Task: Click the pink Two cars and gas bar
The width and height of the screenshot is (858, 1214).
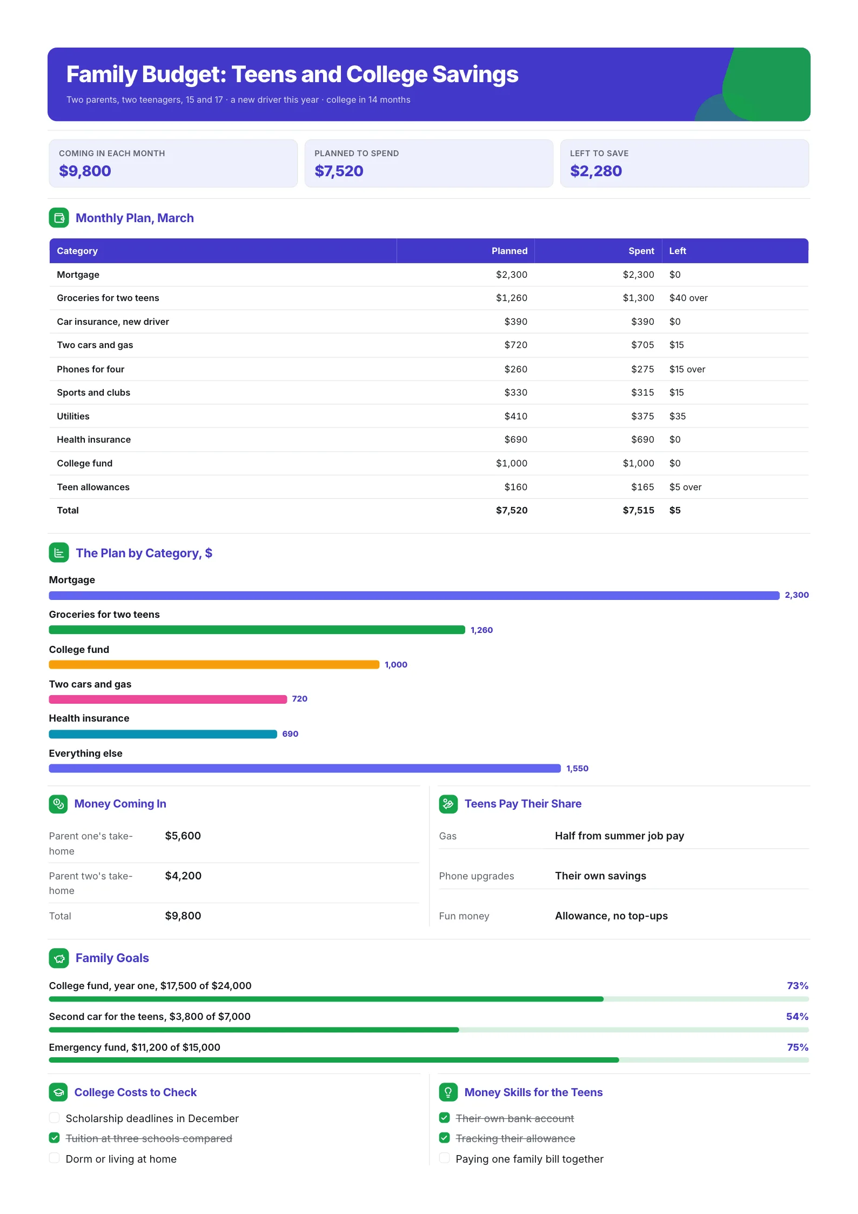Action: point(168,699)
